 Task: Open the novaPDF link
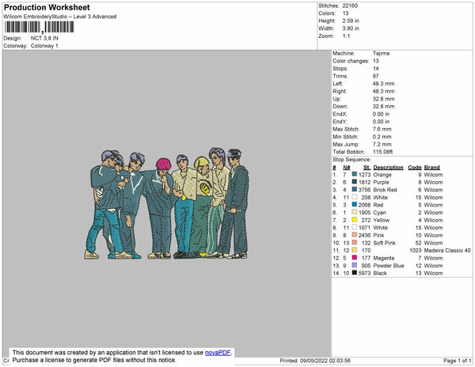(218, 353)
